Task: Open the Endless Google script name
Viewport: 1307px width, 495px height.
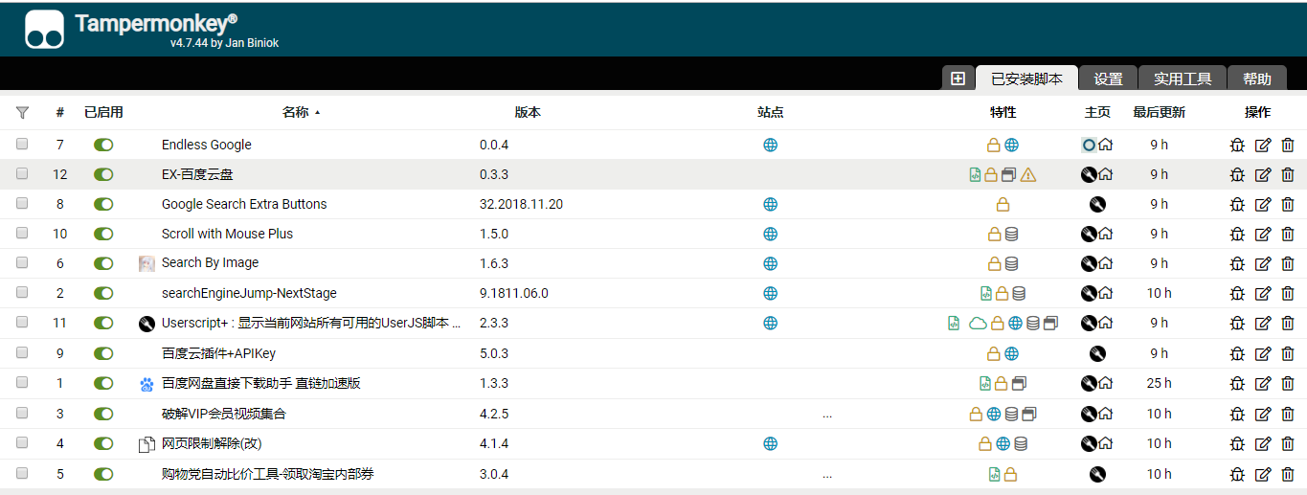Action: [206, 145]
